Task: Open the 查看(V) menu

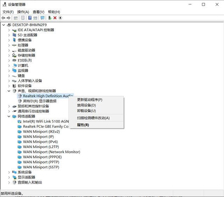Action: coord(38,12)
